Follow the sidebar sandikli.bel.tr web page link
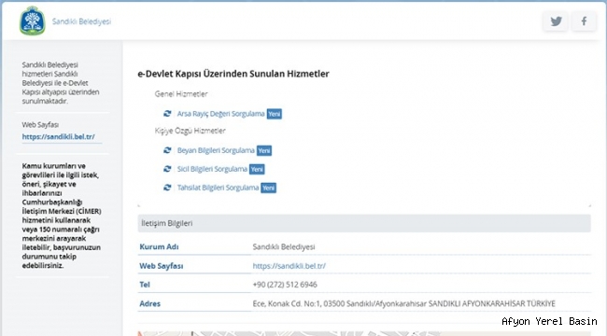 (59, 136)
